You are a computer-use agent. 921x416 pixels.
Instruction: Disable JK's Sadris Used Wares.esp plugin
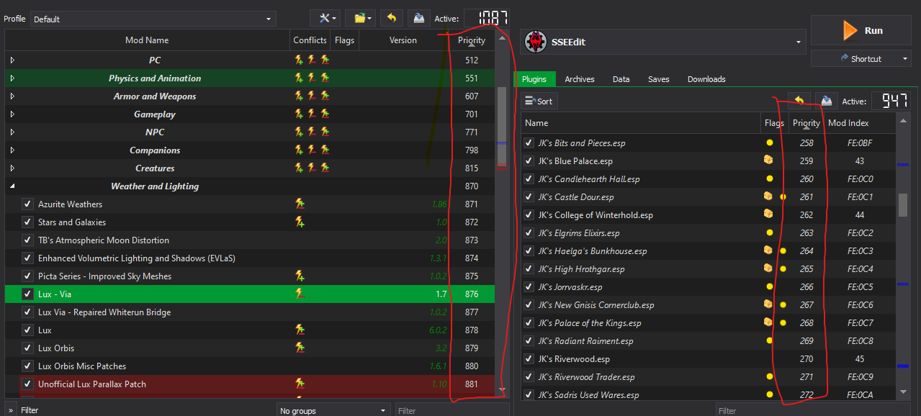529,395
